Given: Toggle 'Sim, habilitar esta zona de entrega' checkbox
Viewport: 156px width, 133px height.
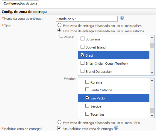Looking at the screenshot, I should 59,128.
